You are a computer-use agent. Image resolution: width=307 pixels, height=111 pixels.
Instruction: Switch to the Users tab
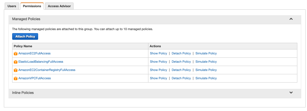coord(12,6)
